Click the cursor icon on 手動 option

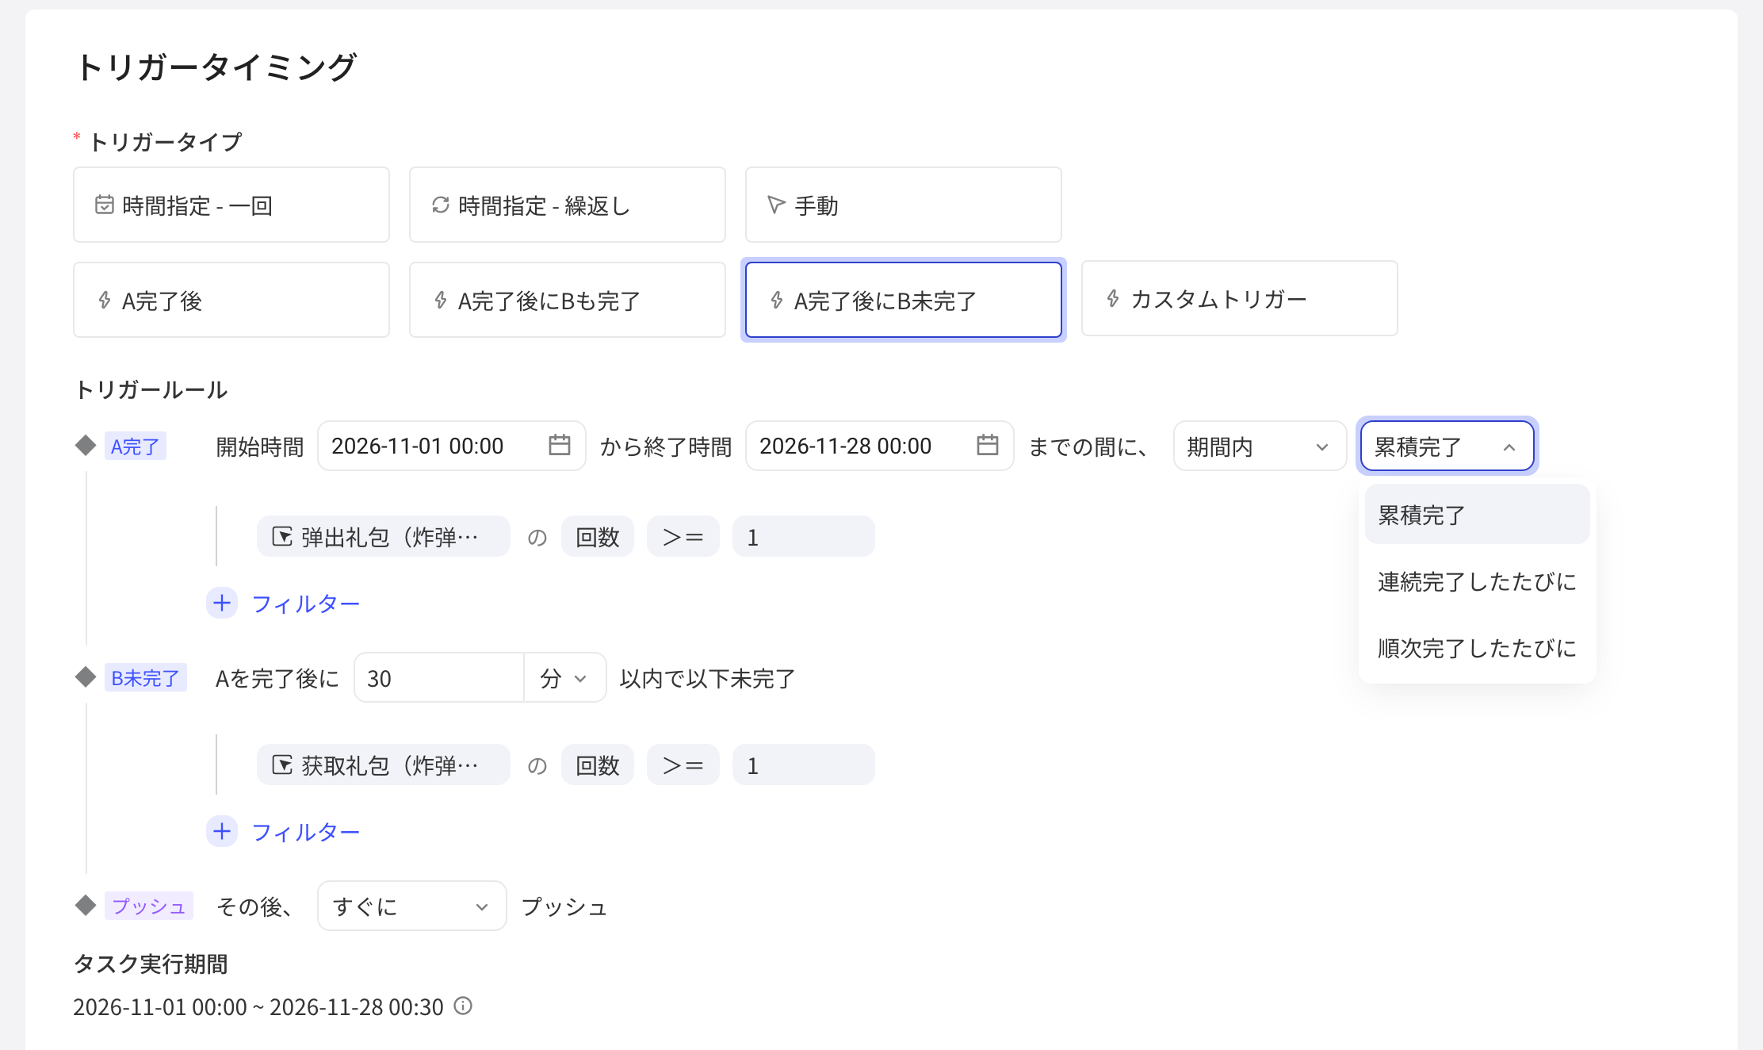pyautogui.click(x=776, y=205)
